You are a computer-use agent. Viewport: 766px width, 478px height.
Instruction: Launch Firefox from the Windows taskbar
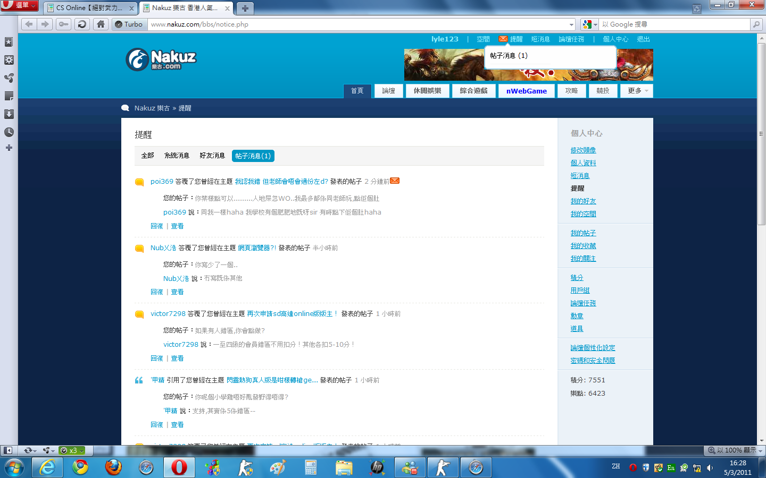113,467
